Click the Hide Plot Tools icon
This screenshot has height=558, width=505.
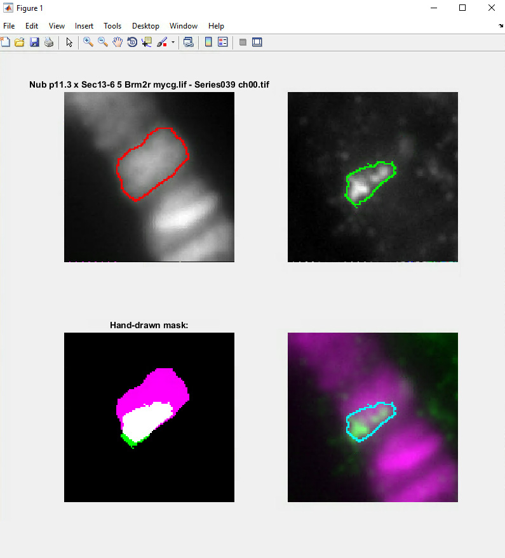click(243, 43)
